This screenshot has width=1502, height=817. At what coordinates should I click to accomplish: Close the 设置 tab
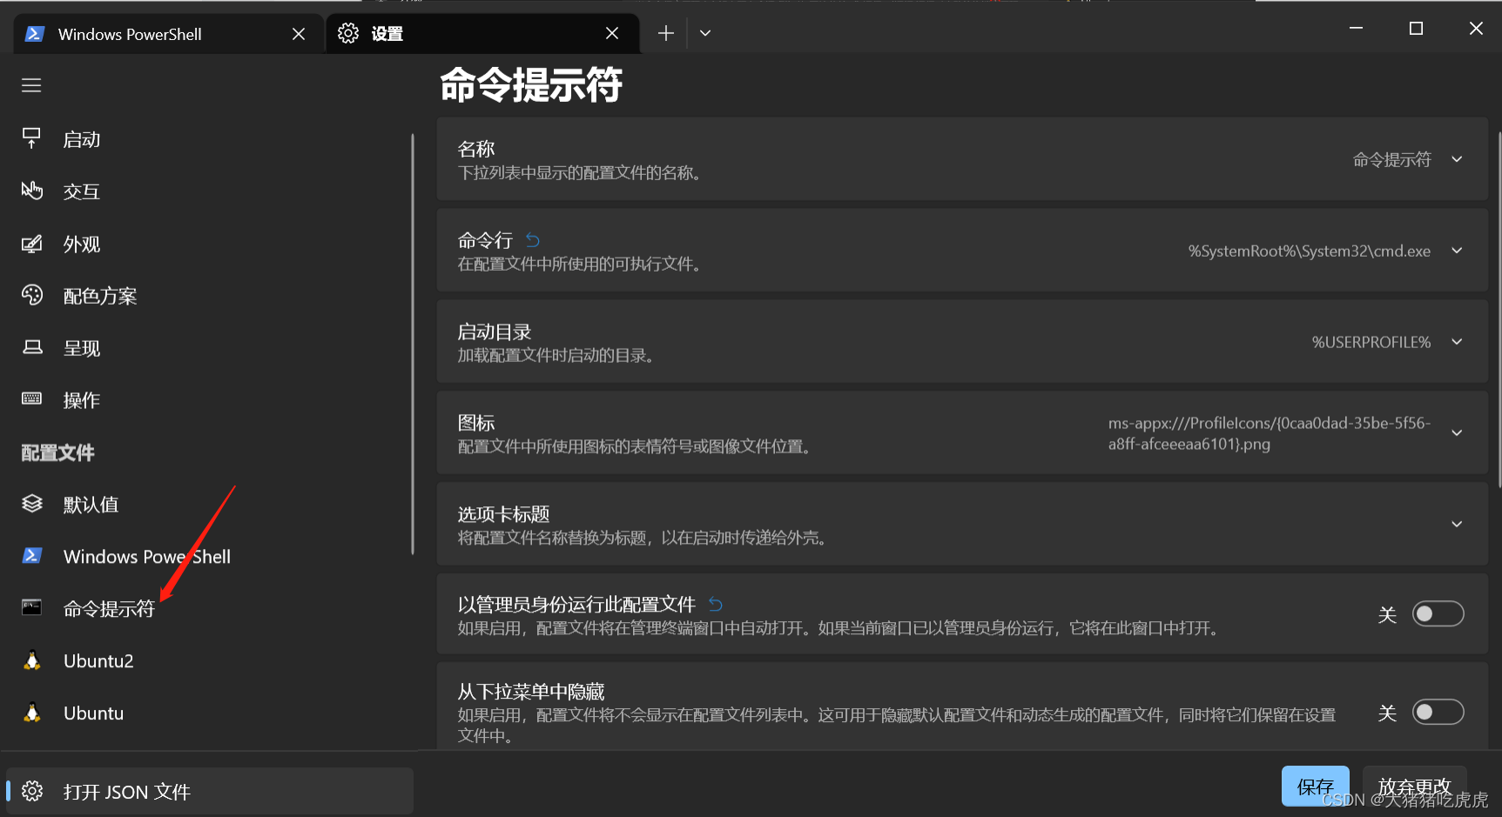pos(612,33)
